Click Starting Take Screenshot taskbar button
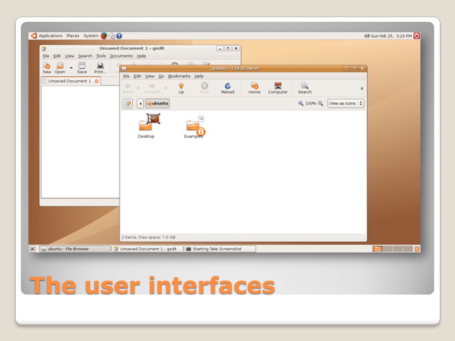455x341 pixels. pyautogui.click(x=220, y=249)
